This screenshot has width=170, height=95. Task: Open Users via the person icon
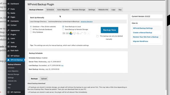[x=8, y=39]
